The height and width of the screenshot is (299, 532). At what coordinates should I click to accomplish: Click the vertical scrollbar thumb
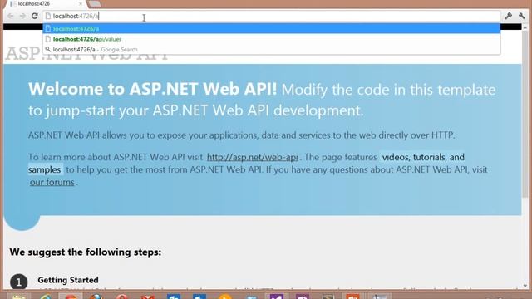[x=525, y=114]
